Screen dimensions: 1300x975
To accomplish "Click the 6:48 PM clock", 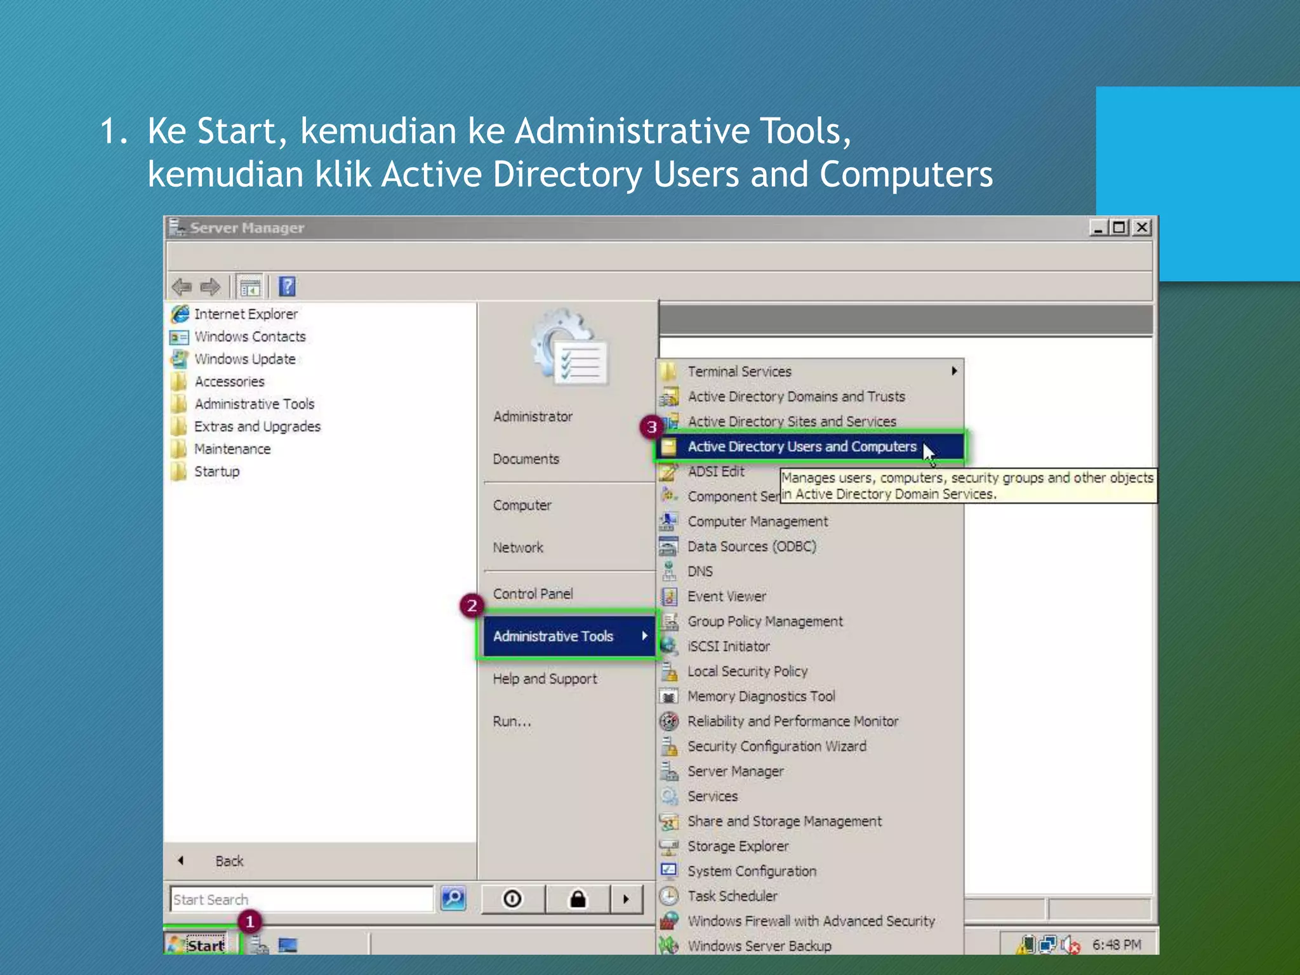I will click(1117, 945).
